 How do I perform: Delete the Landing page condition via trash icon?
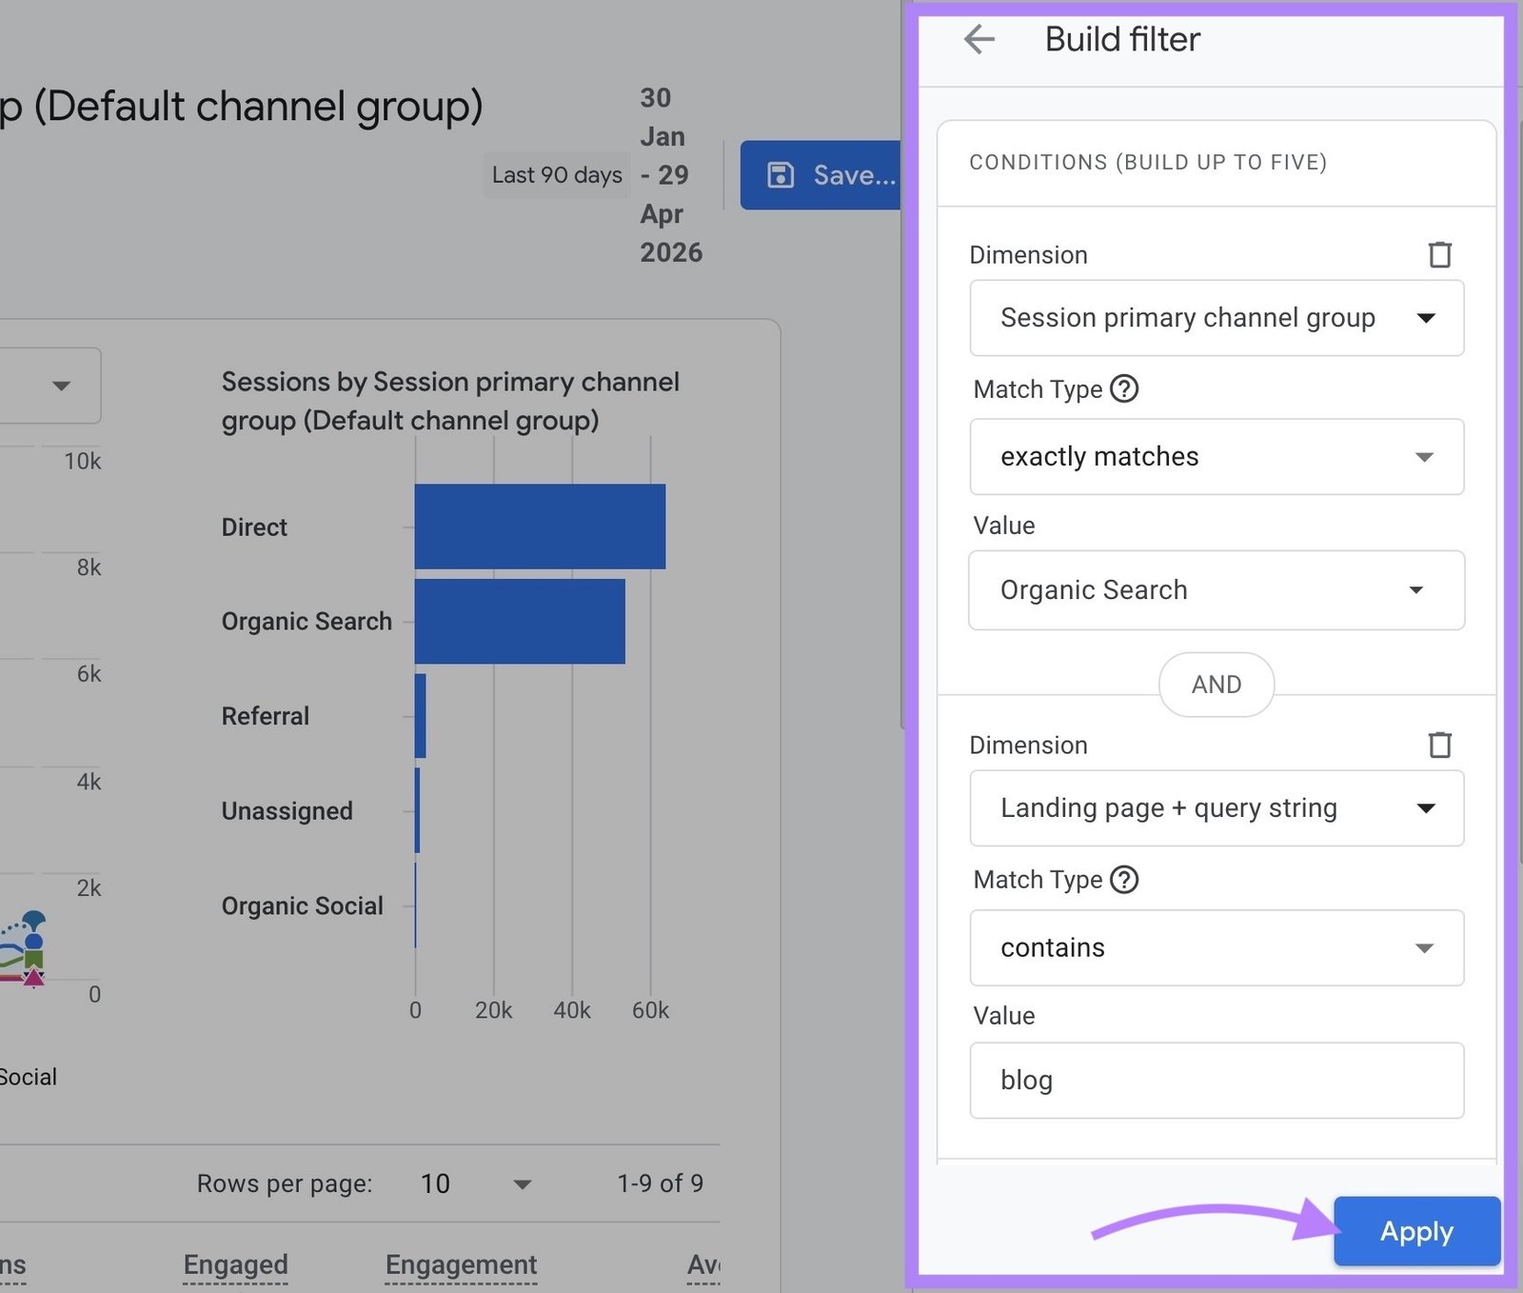[1439, 745]
